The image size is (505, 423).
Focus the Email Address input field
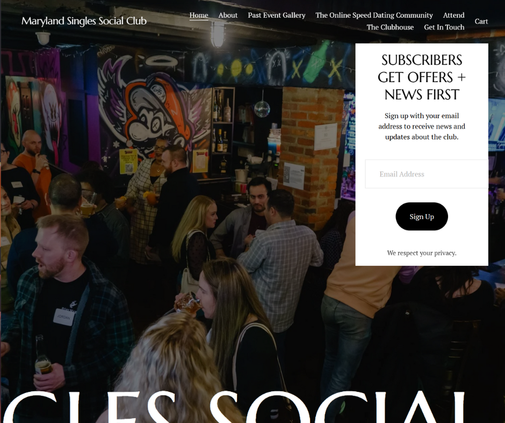[427, 174]
